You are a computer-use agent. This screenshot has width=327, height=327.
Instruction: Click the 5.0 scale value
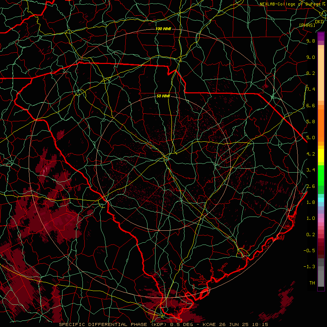(311, 138)
